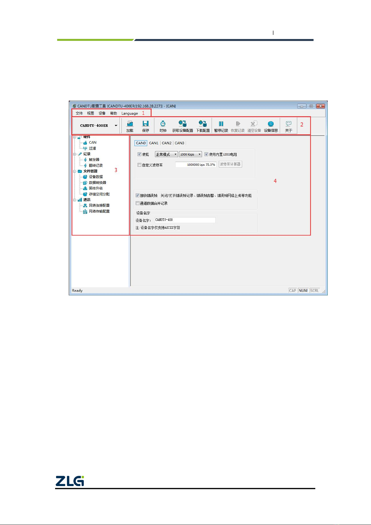Collapse the 硬件 tree branch
Screen dimensions: 371x525
coord(75,137)
